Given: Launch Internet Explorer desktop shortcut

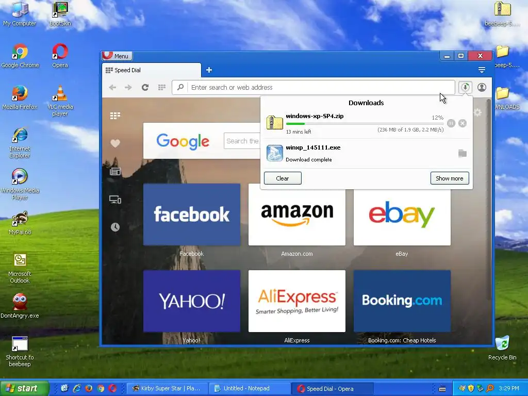Looking at the screenshot, I should [20, 143].
